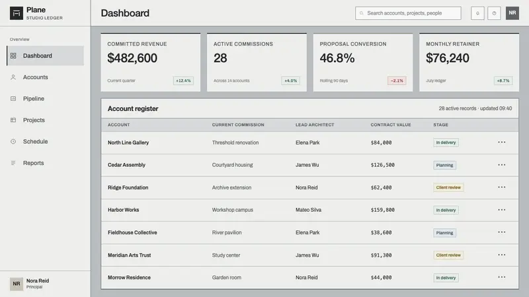
Task: Click Ridge Foundation account name
Action: pos(128,187)
